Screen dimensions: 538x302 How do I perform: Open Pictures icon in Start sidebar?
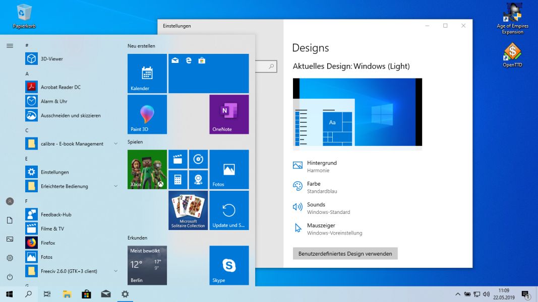click(10, 239)
